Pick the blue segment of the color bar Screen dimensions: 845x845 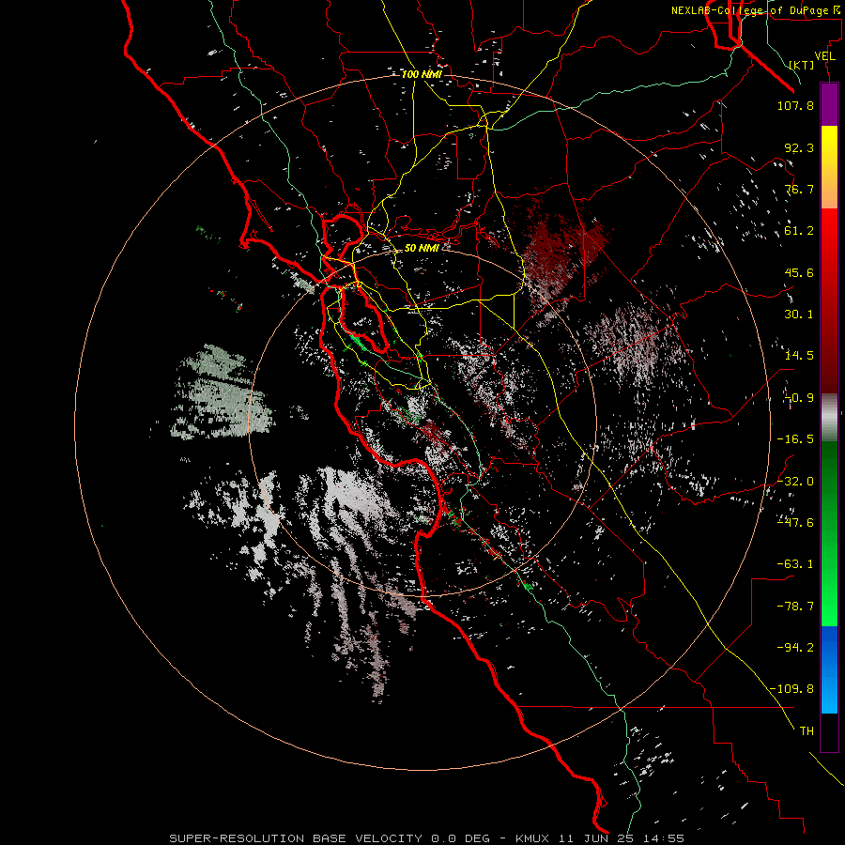click(829, 669)
